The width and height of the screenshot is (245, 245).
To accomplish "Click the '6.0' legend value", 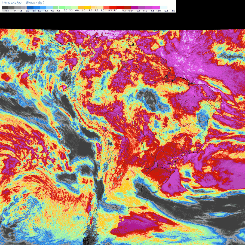I will click(x=77, y=10).
